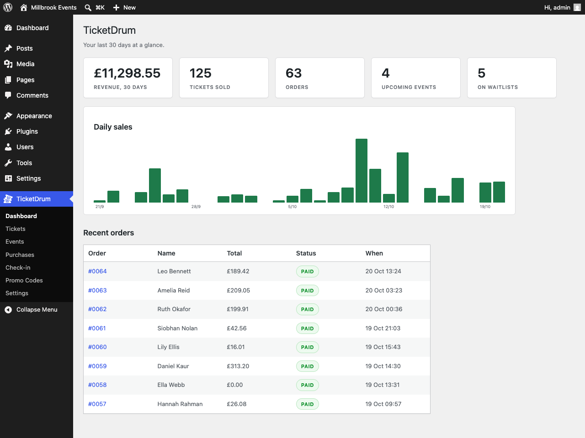Click the total £313.20
585x438 pixels.
pos(238,366)
